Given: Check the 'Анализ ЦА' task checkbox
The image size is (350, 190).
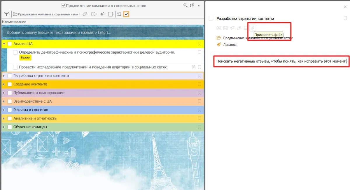Looking at the screenshot, I should click(x=10, y=44).
